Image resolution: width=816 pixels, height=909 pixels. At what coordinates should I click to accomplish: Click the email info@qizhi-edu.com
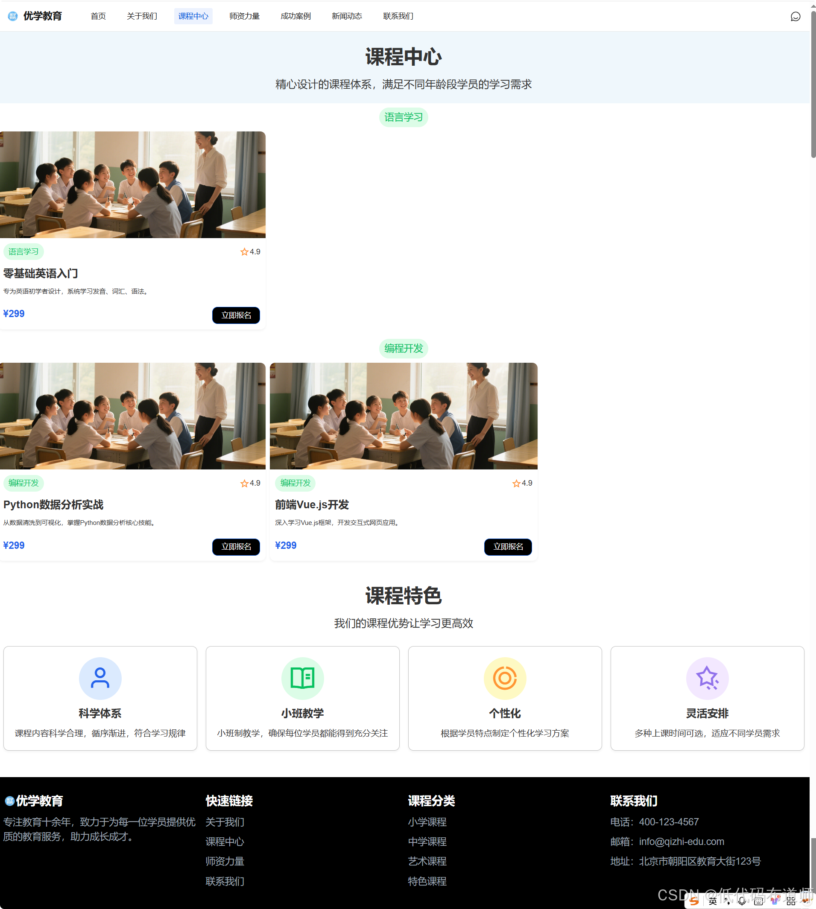pos(681,842)
